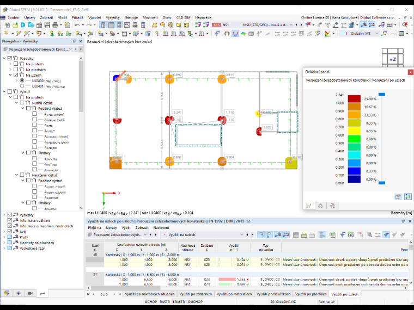
Task: Check the Na prutech checkbox under Posudky
Action: point(16,64)
